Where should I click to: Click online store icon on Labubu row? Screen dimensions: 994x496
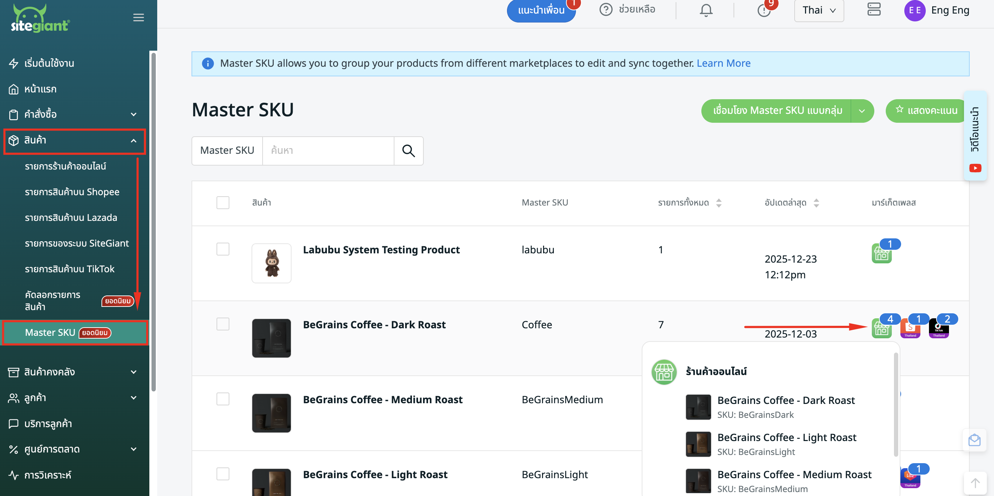point(881,254)
